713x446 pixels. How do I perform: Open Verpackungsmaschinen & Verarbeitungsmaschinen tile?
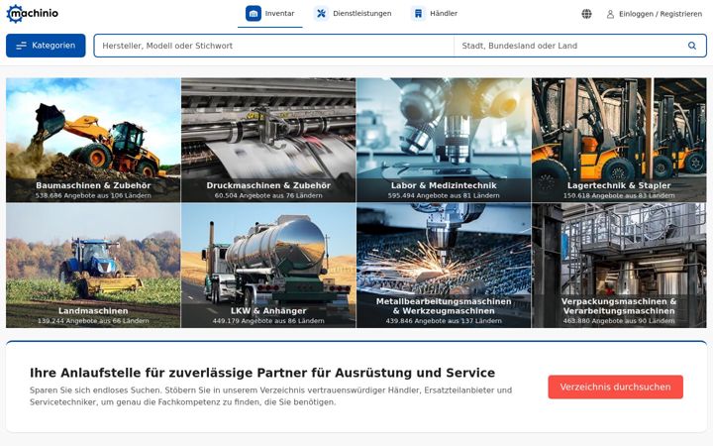[619, 266]
